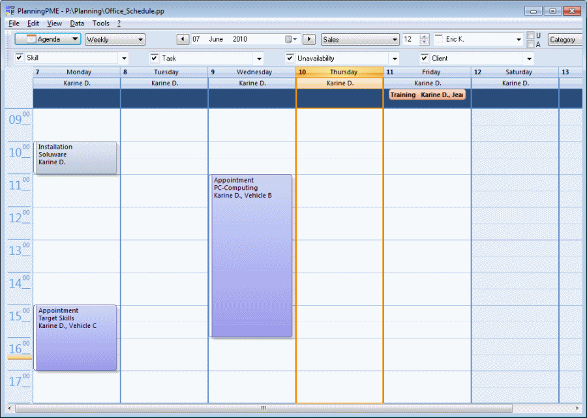The height and width of the screenshot is (418, 587).
Task: Click the number field showing 12
Action: (411, 39)
